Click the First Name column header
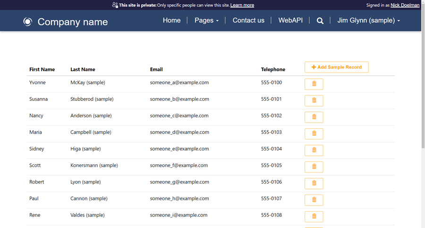 (42, 69)
